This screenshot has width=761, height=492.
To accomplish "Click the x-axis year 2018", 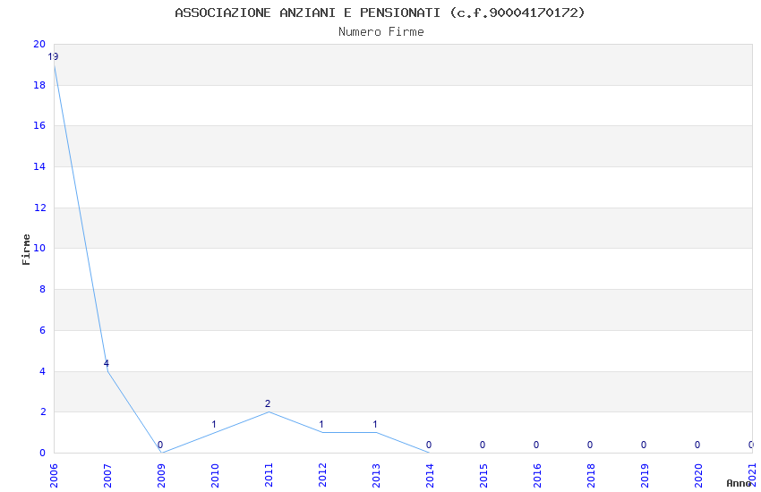I will click(x=591, y=476).
